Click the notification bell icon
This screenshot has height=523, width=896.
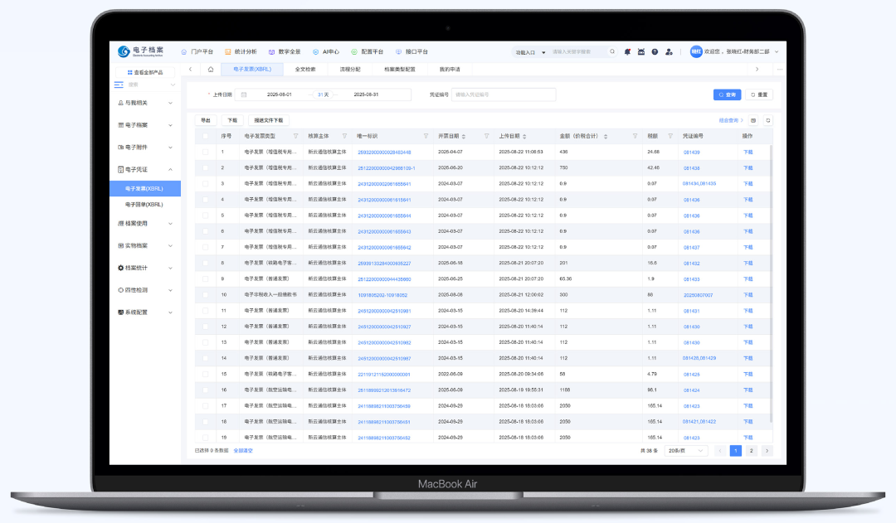coord(628,51)
